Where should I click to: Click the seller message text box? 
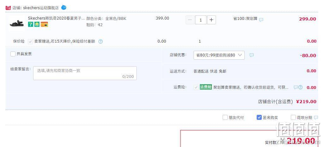(x=85, y=73)
